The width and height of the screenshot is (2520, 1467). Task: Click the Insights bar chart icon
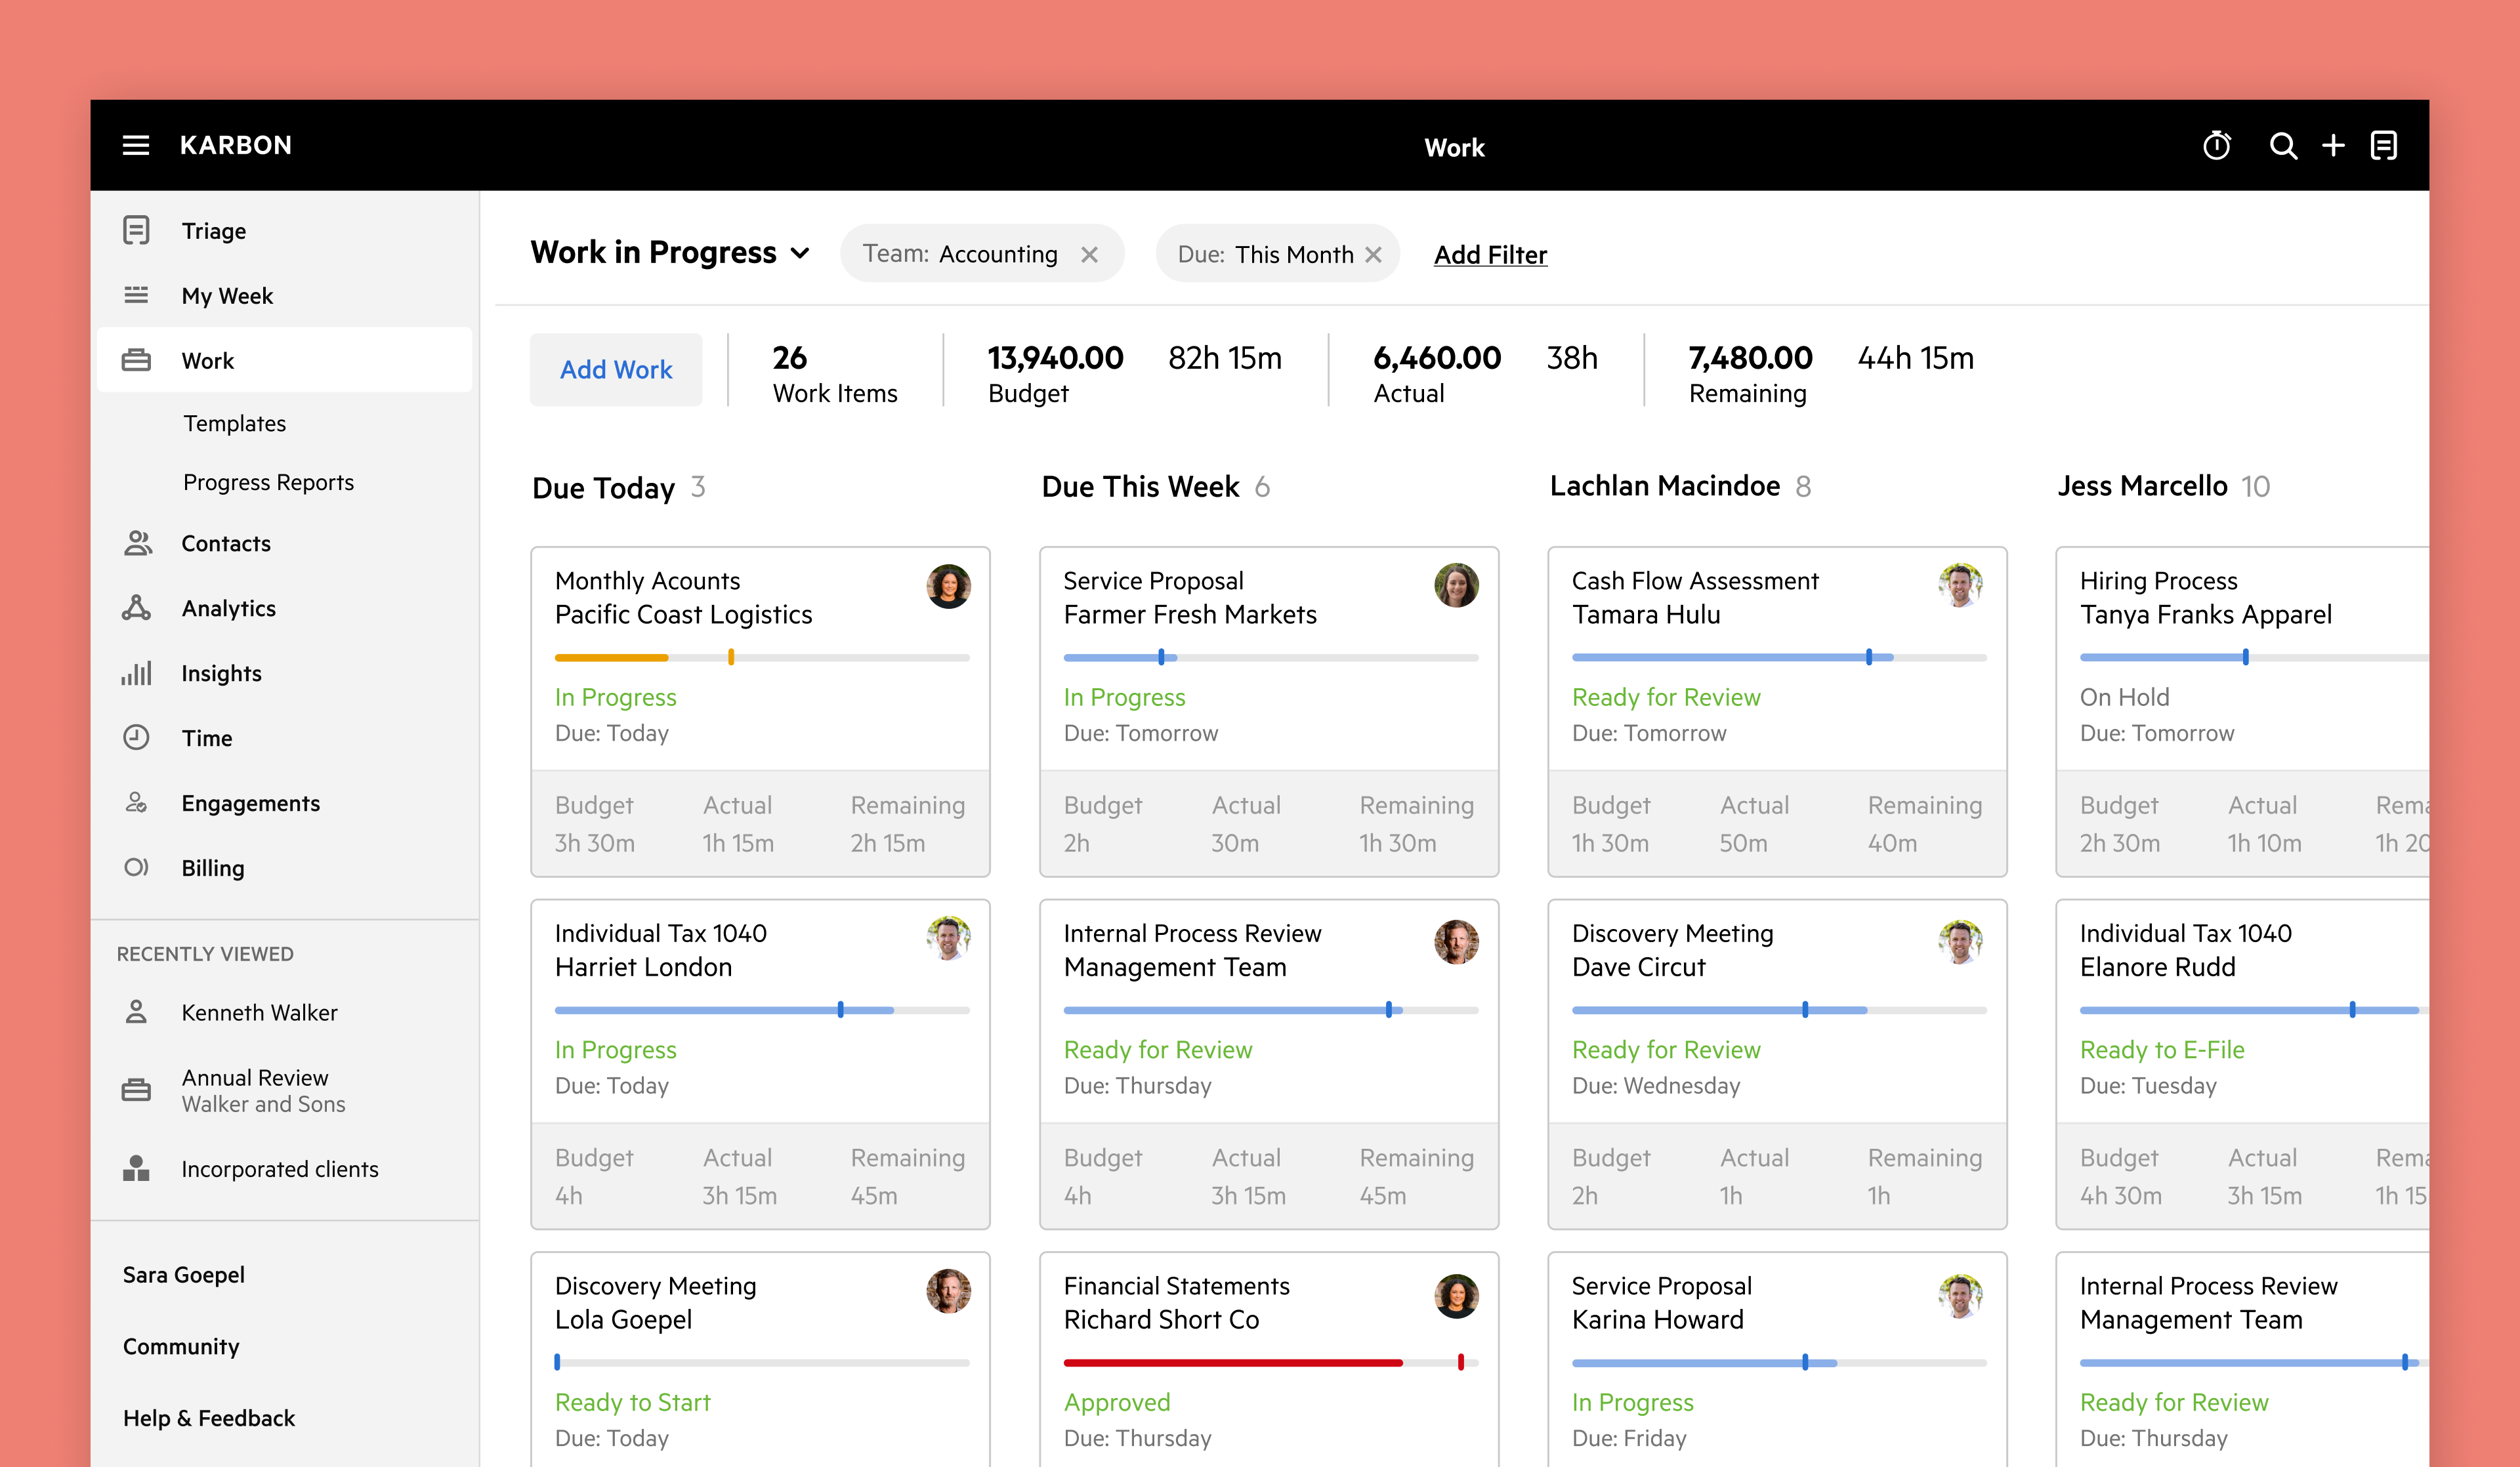coord(136,673)
